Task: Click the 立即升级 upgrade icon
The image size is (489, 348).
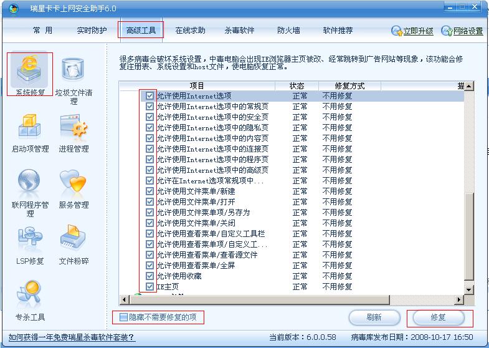Action: (x=397, y=31)
